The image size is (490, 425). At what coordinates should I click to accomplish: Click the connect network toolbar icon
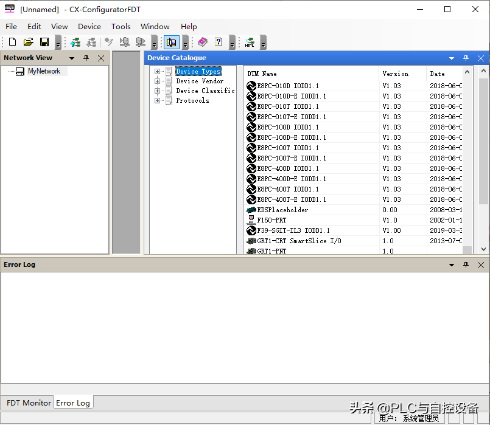[x=75, y=42]
